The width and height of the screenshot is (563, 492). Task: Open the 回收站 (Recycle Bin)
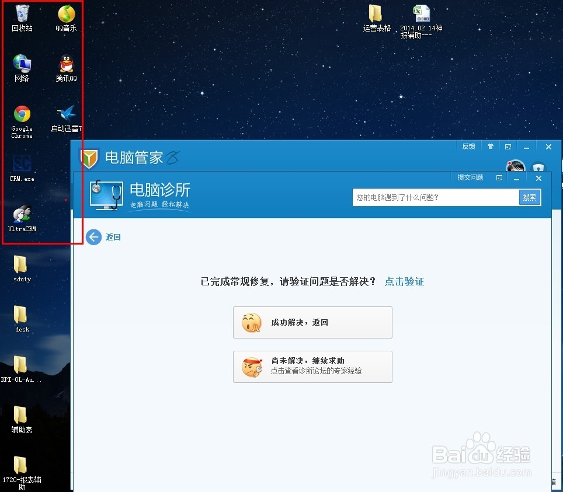pos(21,15)
